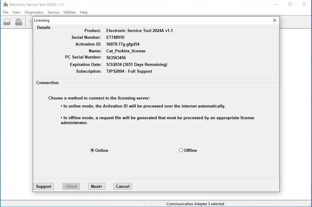Open the Service menu
312x207 pixels.
(x=53, y=12)
